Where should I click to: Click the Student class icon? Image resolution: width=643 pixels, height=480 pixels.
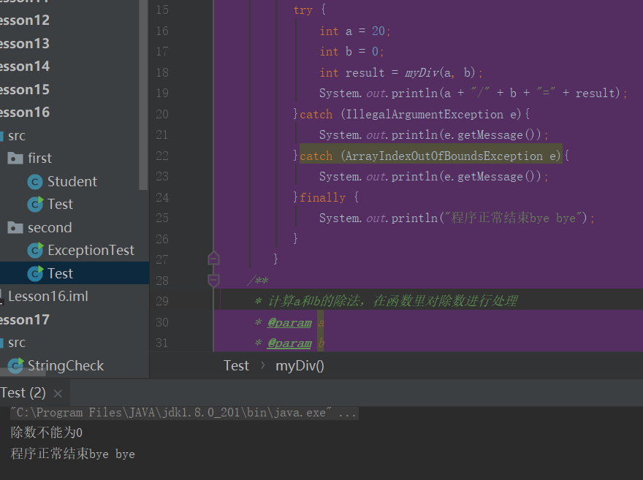click(x=35, y=182)
